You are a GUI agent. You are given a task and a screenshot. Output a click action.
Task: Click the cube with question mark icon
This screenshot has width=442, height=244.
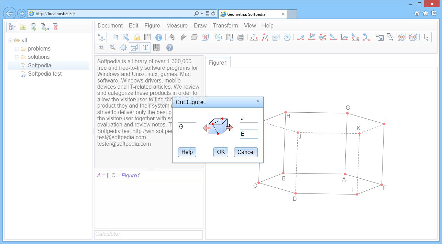[276, 37]
